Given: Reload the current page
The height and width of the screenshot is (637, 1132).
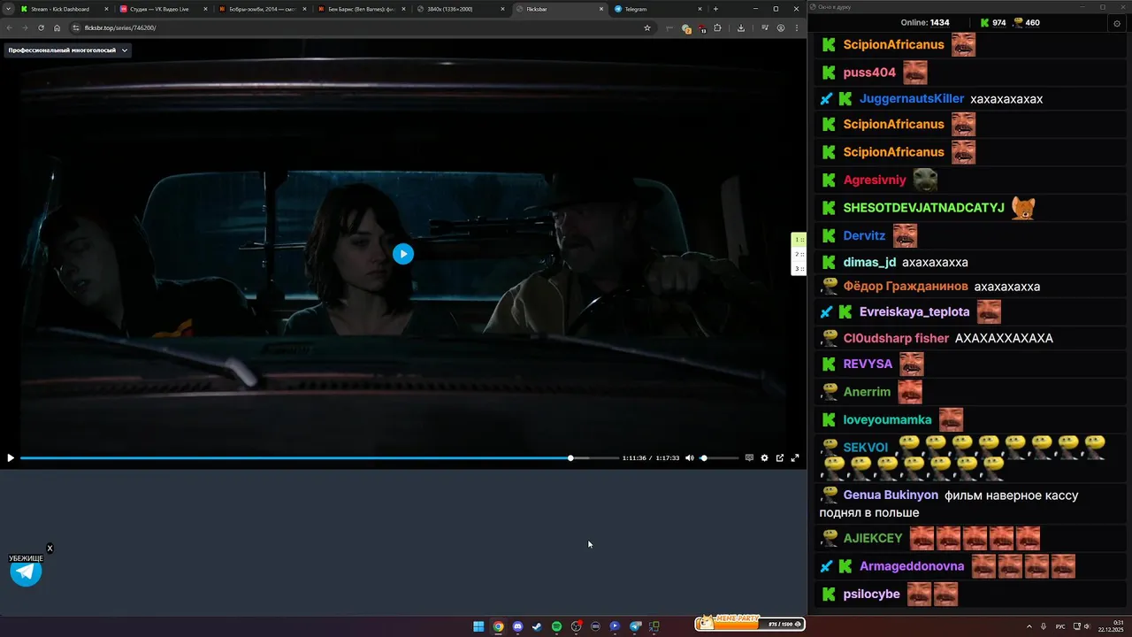Looking at the screenshot, I should click(41, 27).
